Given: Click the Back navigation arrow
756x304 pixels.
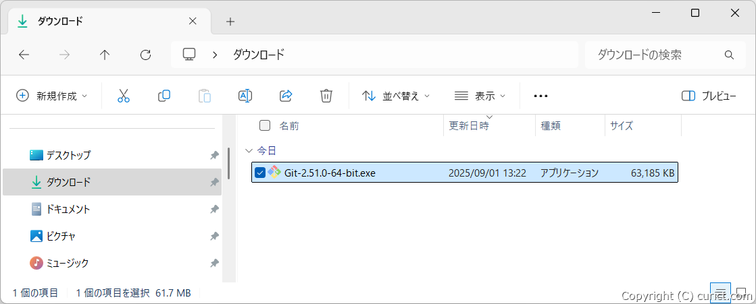Looking at the screenshot, I should click(x=24, y=55).
